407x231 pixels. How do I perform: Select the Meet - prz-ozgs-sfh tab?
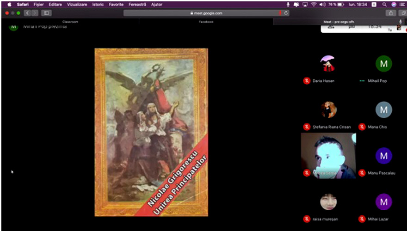click(x=339, y=22)
